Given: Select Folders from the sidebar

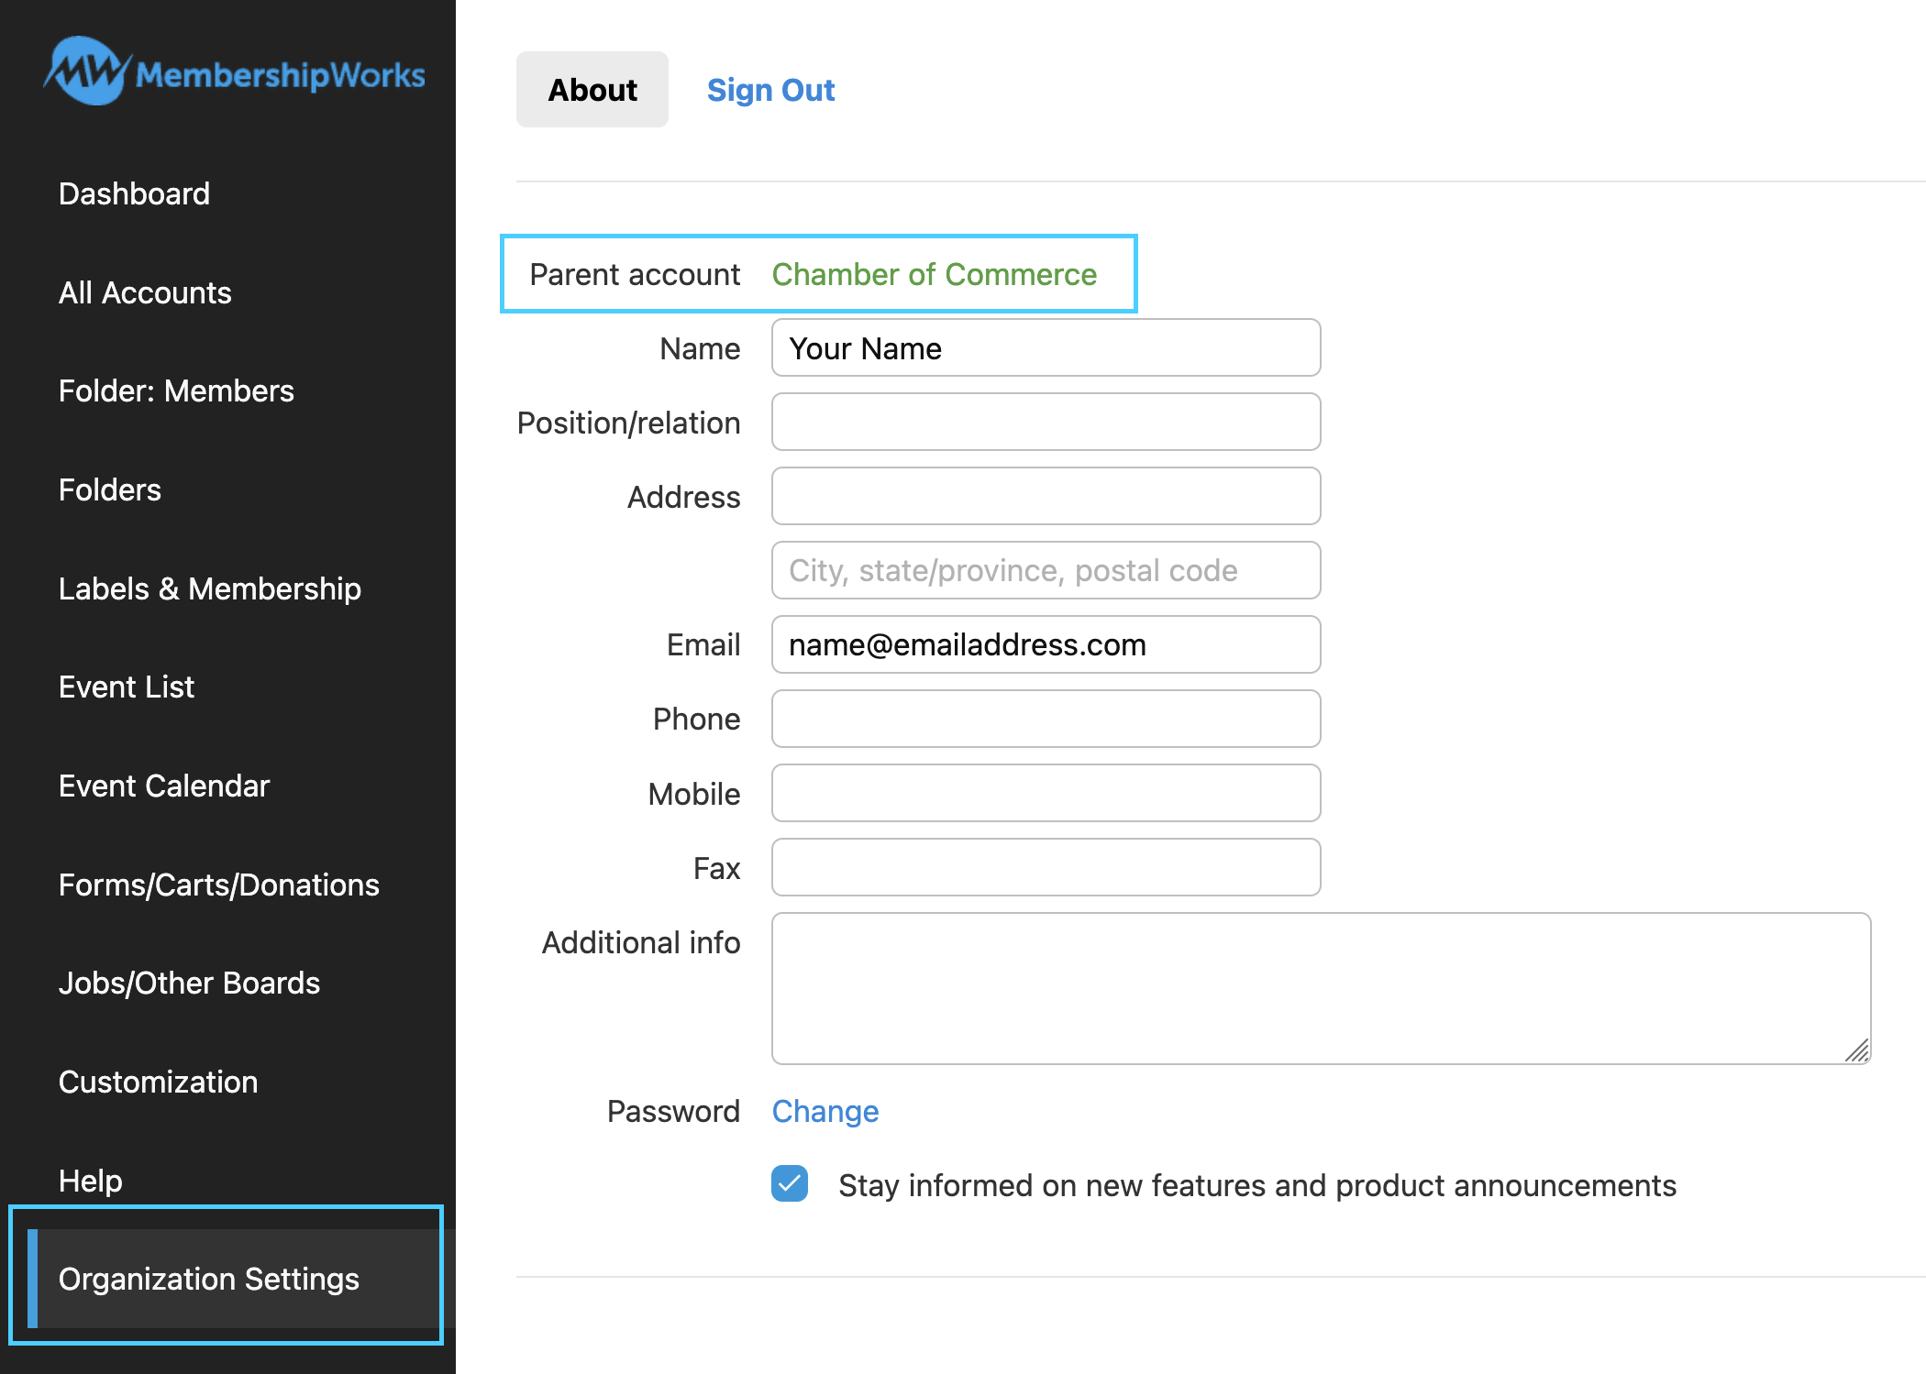Looking at the screenshot, I should [x=110, y=489].
